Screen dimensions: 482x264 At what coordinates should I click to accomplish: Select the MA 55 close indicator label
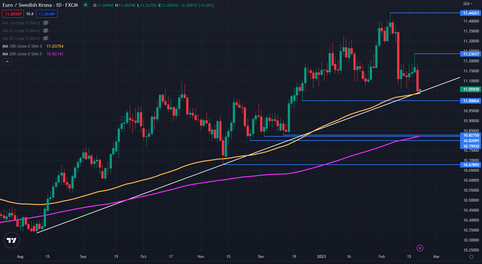21,39
